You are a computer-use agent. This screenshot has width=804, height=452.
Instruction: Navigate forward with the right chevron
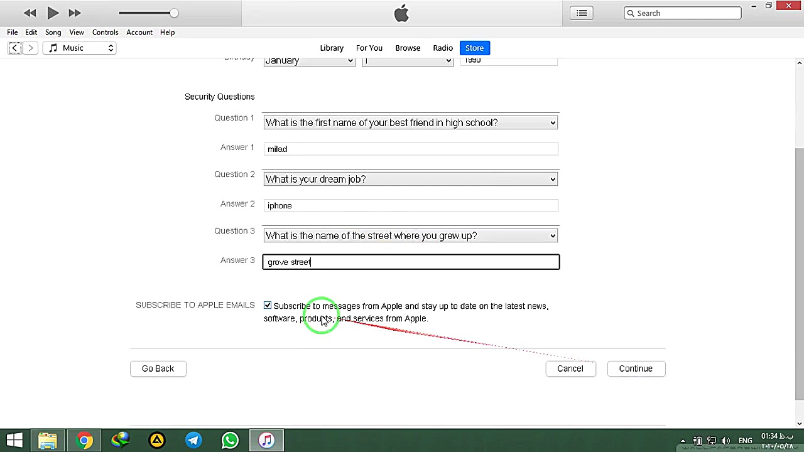click(30, 48)
